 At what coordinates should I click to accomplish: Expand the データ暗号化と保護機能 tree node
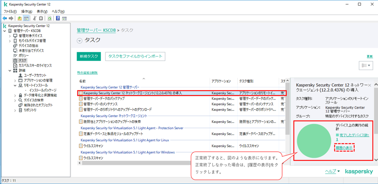coord(15,95)
